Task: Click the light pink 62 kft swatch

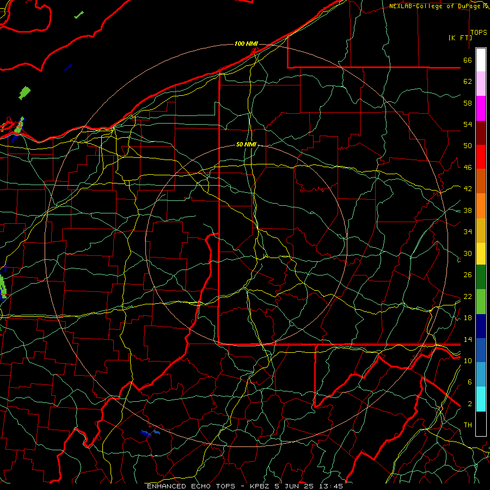Action: (x=481, y=84)
